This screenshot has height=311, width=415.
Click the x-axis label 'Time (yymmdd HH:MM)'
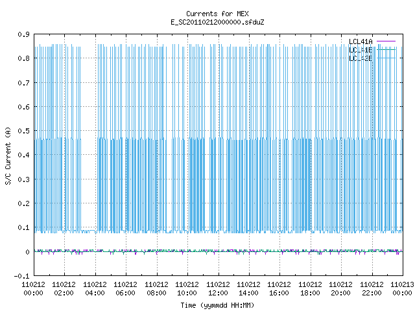click(x=217, y=305)
